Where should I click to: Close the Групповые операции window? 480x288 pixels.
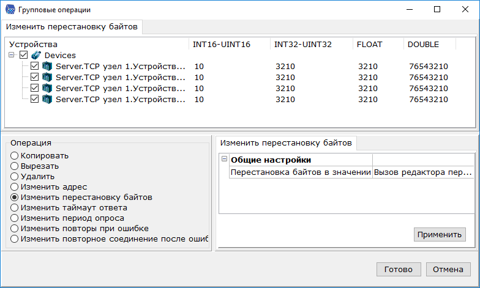coord(465,10)
